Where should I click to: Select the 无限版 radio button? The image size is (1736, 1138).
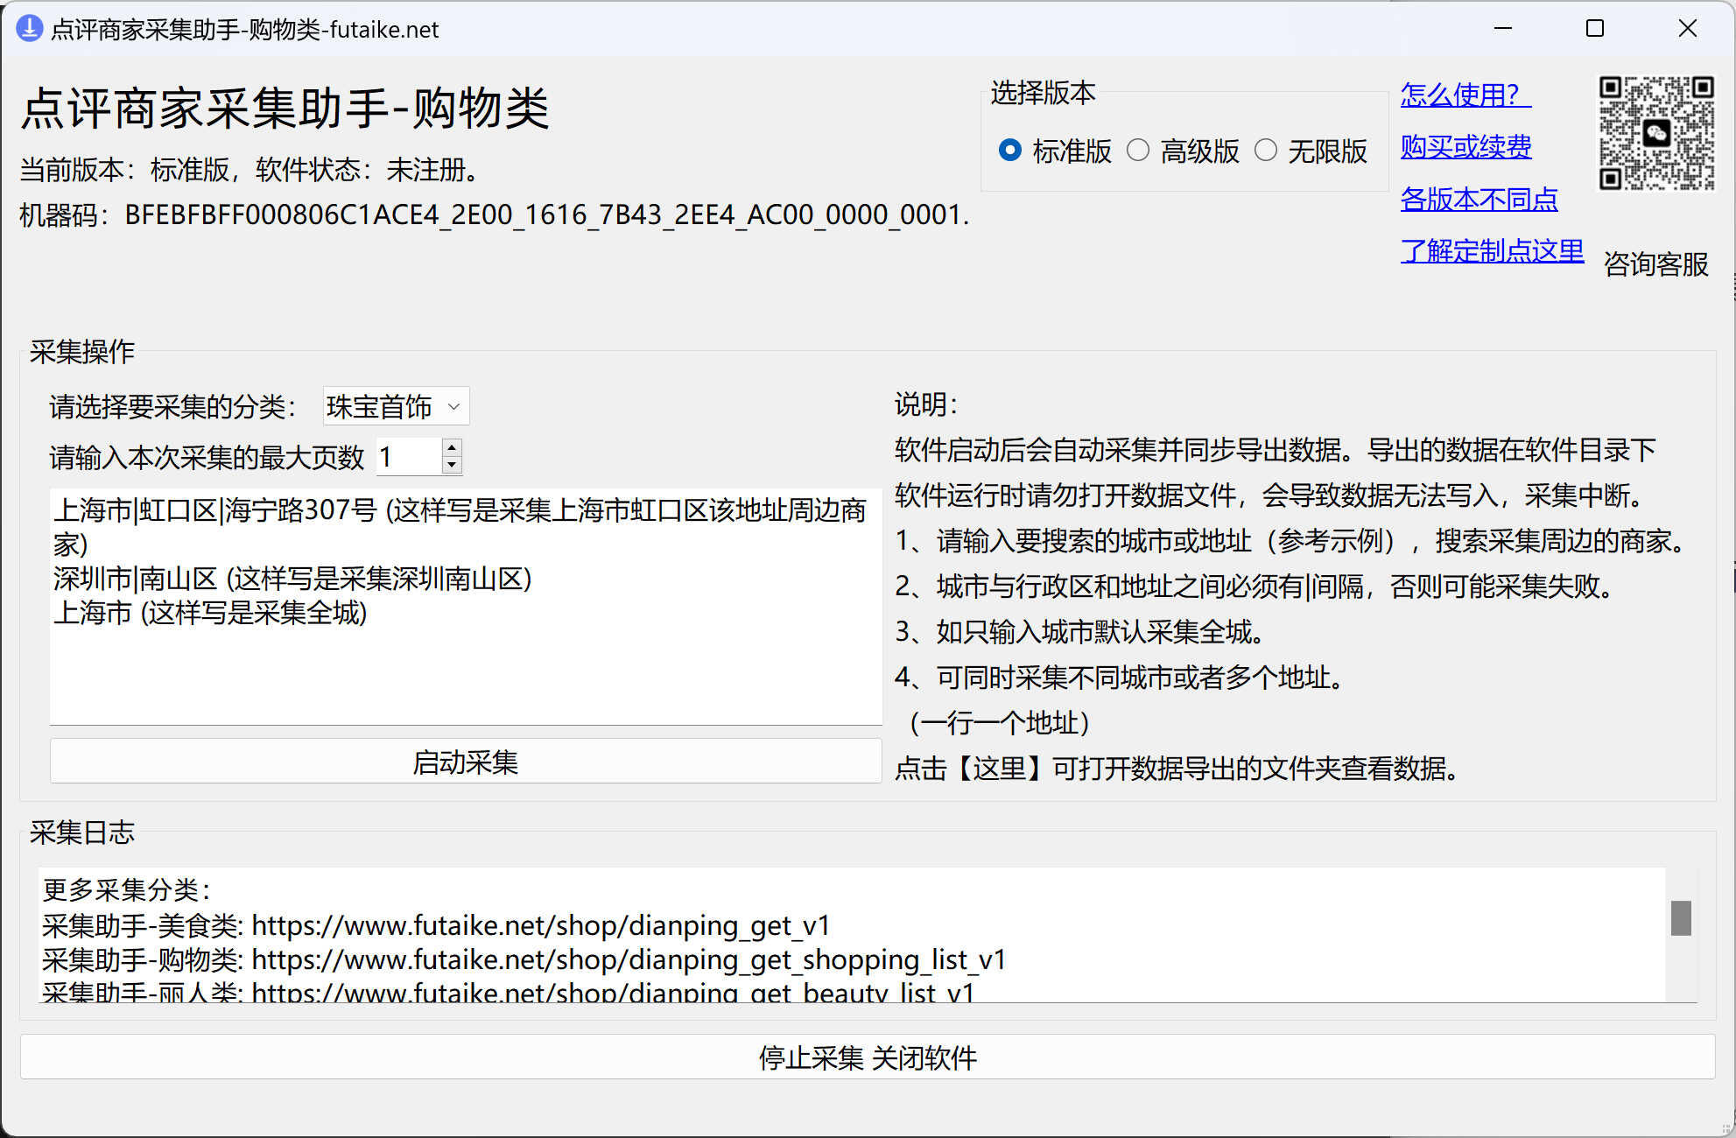[1266, 151]
